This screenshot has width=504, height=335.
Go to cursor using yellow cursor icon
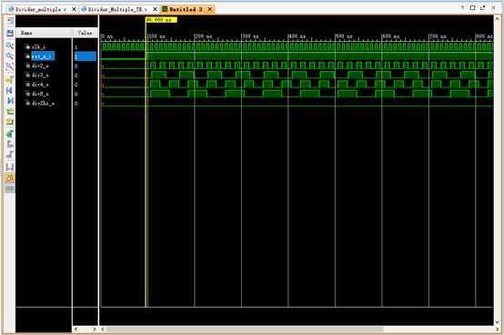click(10, 79)
